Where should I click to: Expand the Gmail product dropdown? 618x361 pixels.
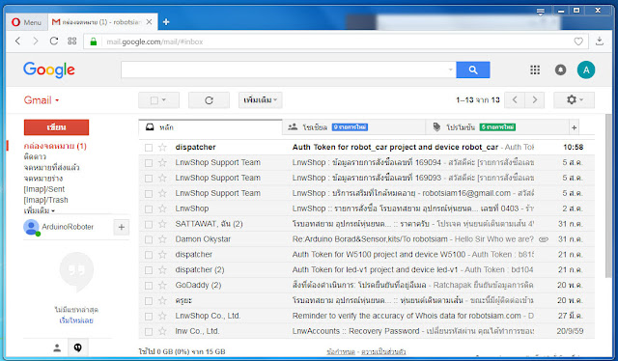tap(42, 100)
